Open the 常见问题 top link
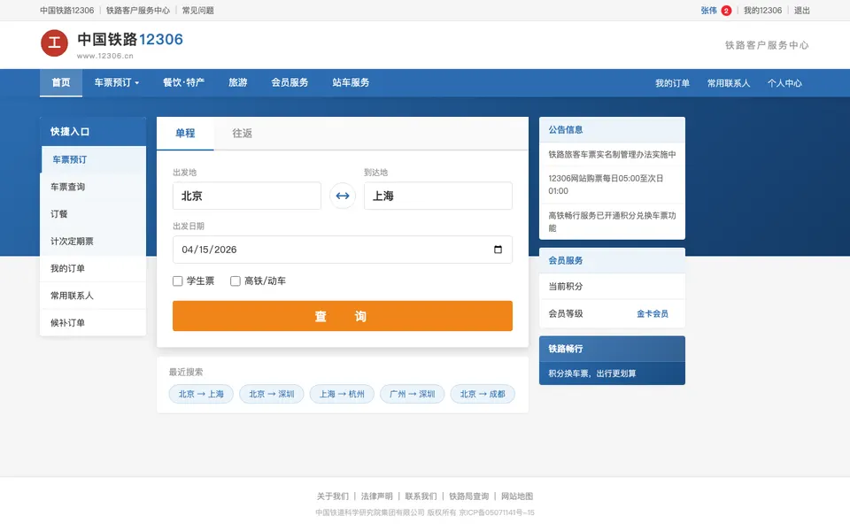850x531 pixels. click(197, 11)
